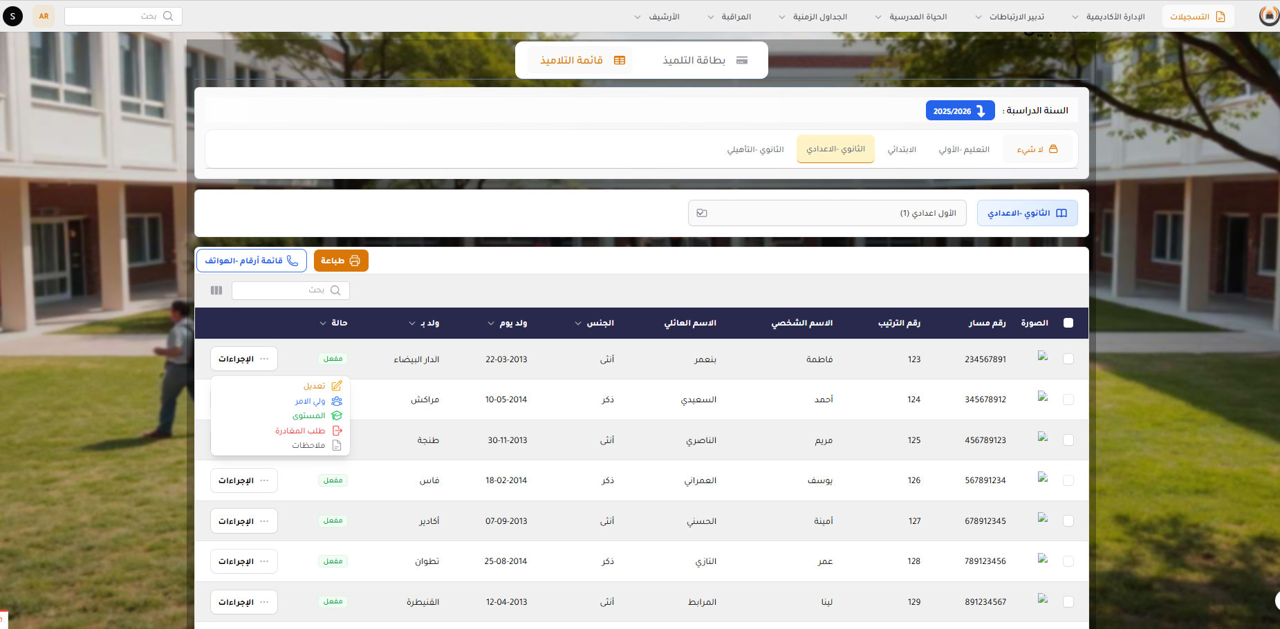The image size is (1280, 629).
Task: Open الإجراءات actions for student 891234567
Action: [x=243, y=602]
